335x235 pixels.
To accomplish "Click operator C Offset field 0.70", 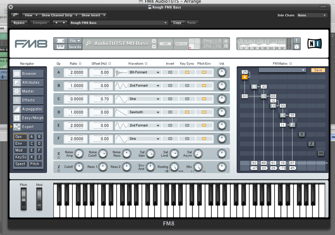I will coord(101,99).
